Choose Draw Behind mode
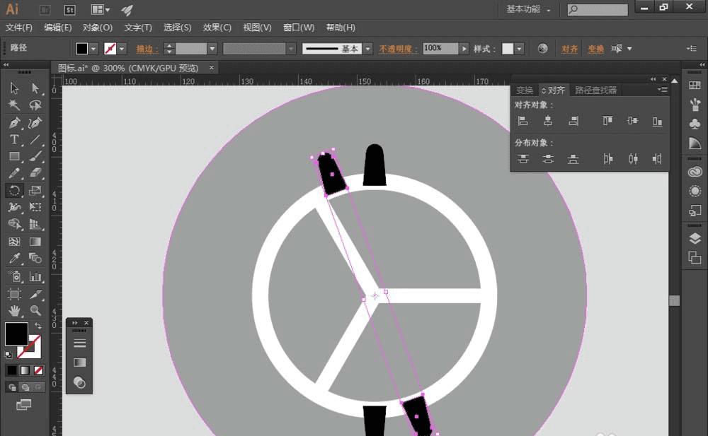 [x=25, y=387]
